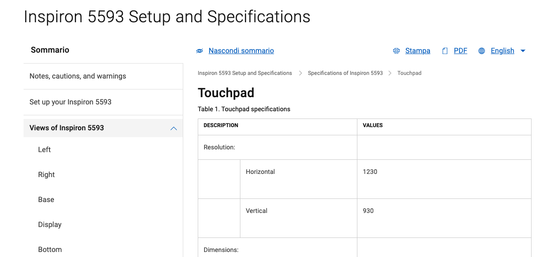
Task: Collapse the Views of Inspiron 5593 chevron
Action: point(174,128)
